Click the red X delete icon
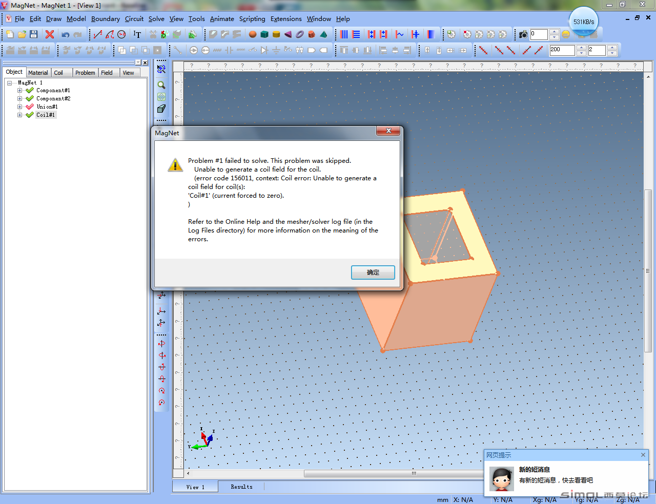The width and height of the screenshot is (656, 504). (50, 34)
